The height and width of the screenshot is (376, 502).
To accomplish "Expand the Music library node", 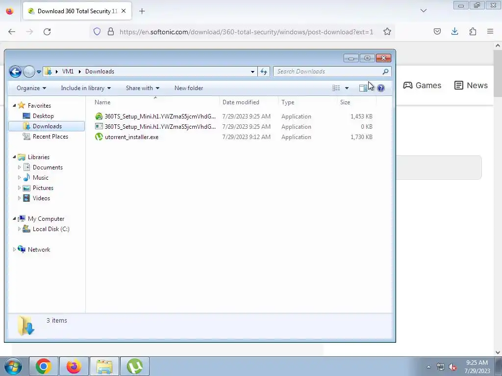I will (x=19, y=177).
